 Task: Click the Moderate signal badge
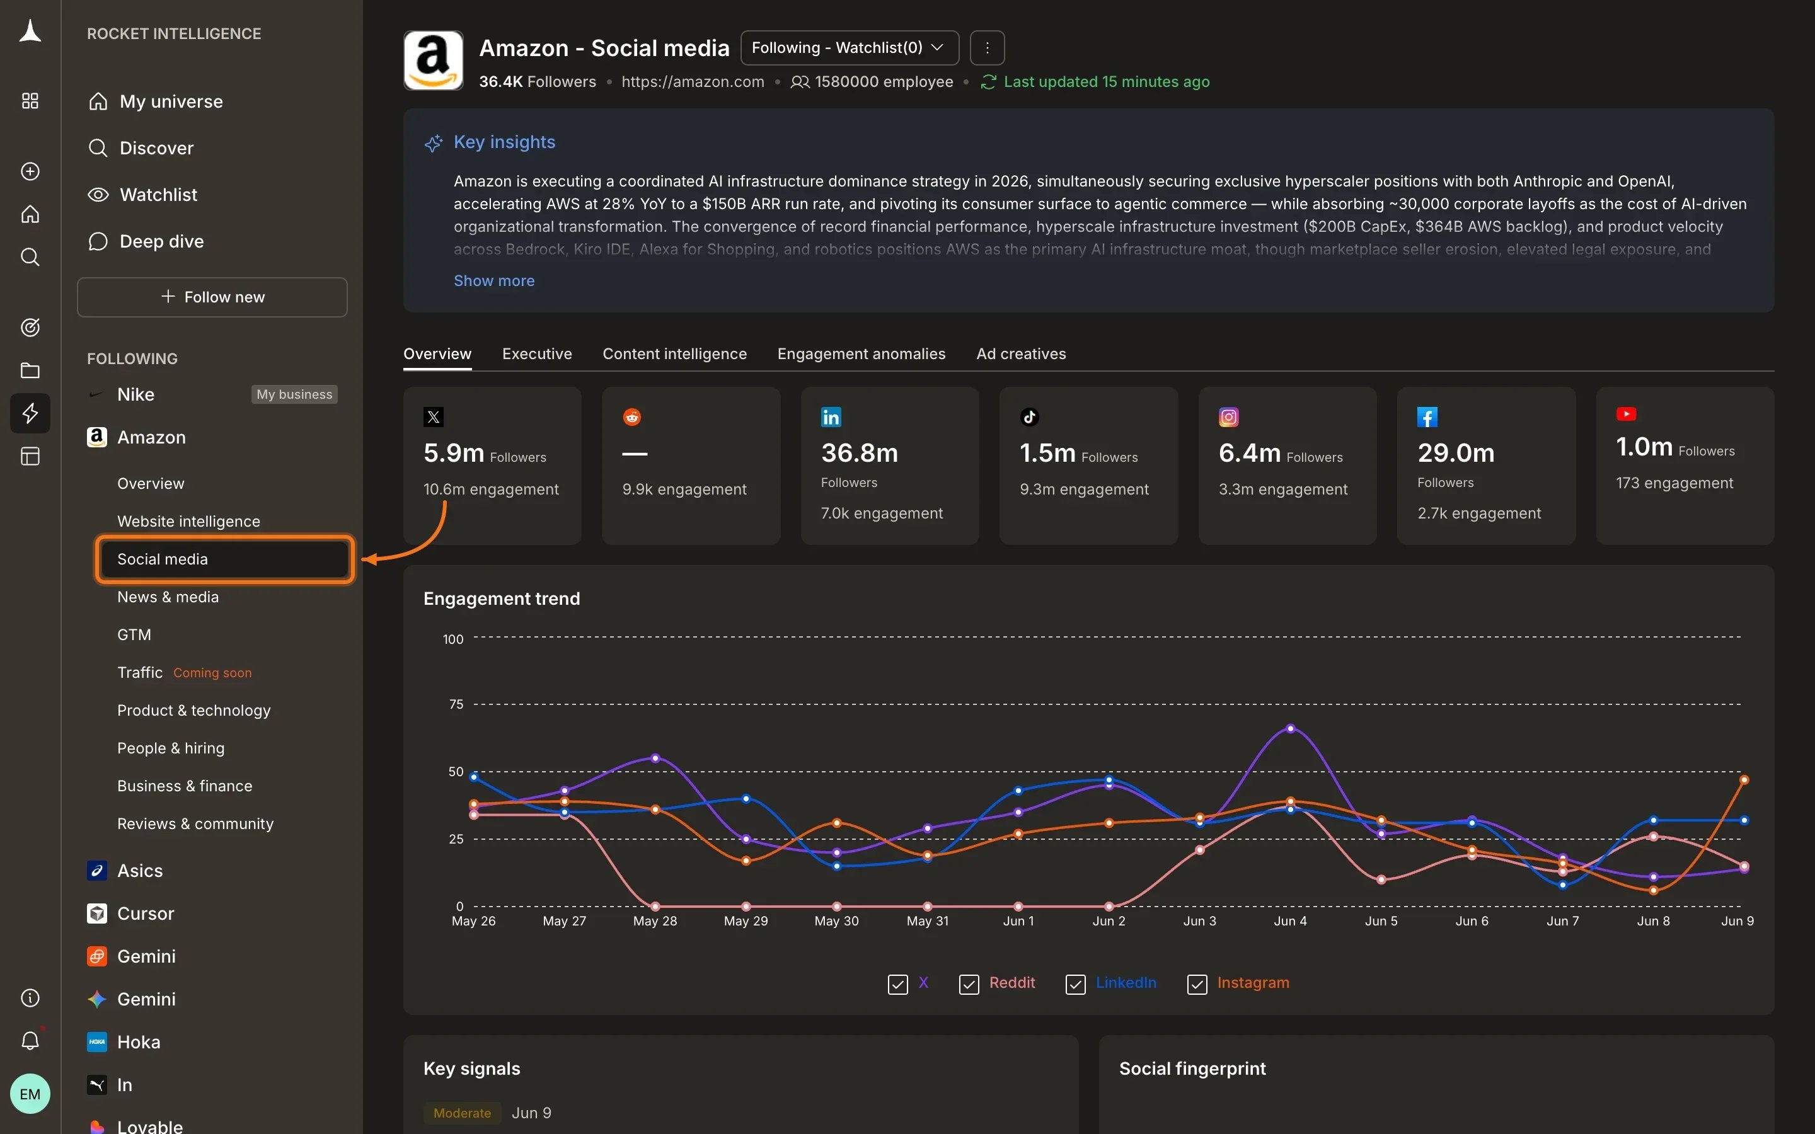[462, 1113]
